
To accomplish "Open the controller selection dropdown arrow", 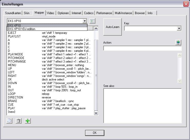I will click(85, 21).
